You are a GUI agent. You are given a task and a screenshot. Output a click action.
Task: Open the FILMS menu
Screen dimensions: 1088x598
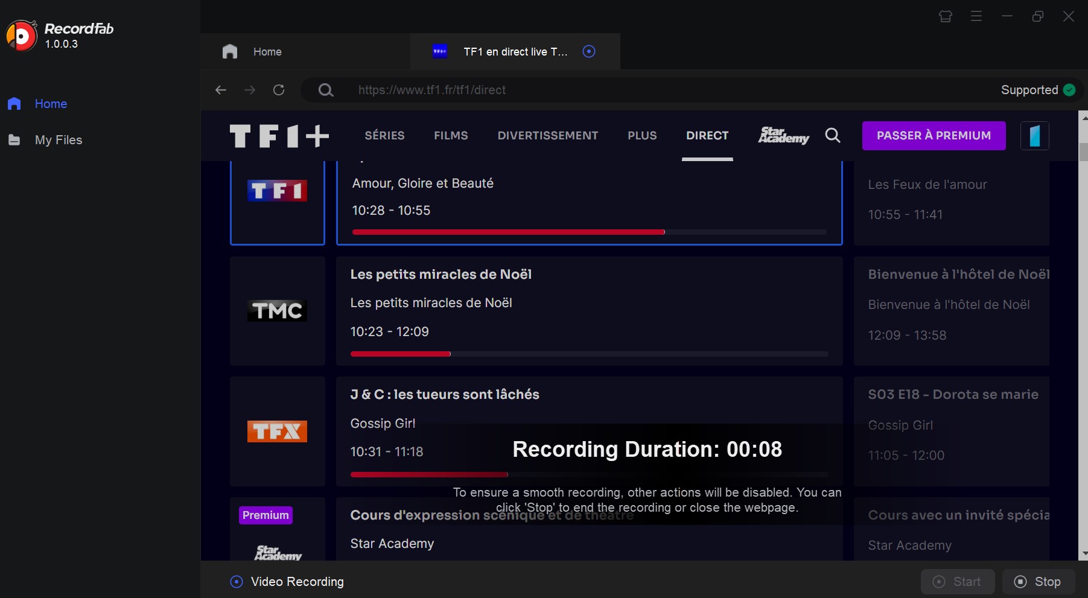451,136
